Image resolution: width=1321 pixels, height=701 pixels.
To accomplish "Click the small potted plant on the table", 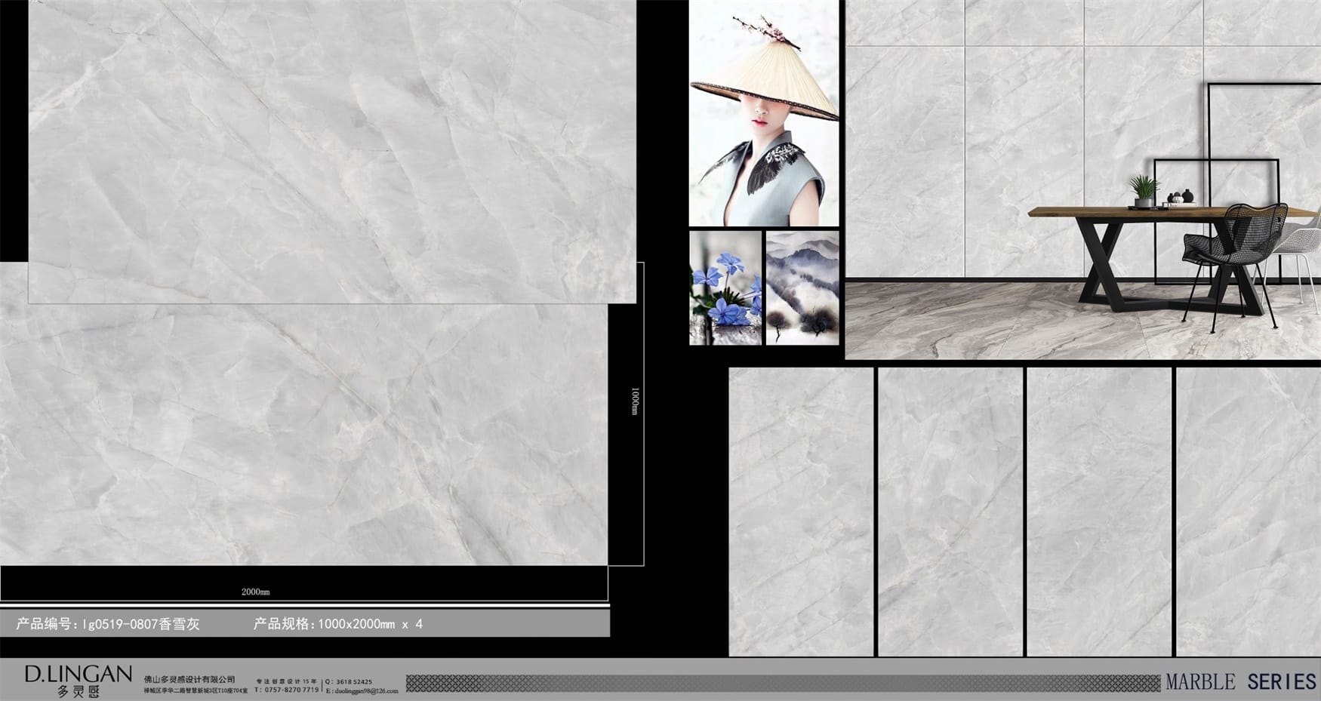I will [1144, 191].
